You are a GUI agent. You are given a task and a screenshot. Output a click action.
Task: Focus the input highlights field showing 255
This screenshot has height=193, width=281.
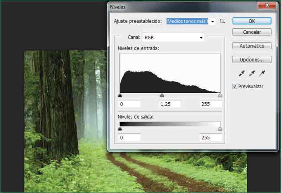(210, 104)
